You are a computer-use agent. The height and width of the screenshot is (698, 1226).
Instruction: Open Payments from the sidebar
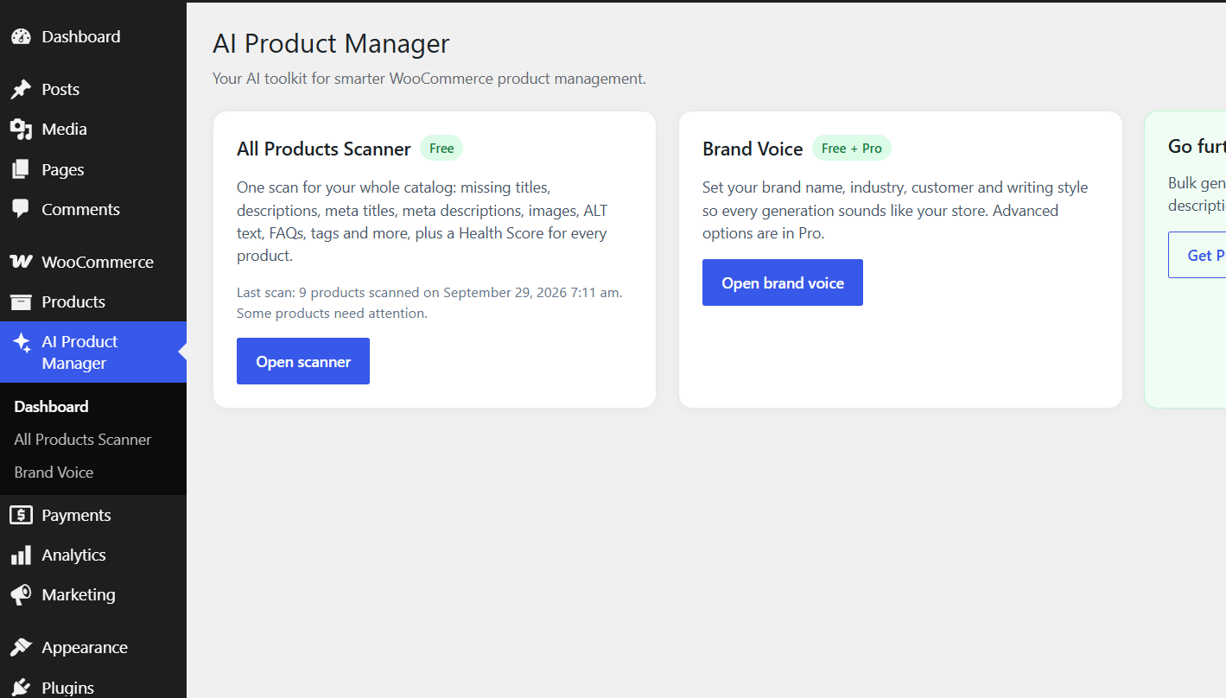(x=93, y=516)
